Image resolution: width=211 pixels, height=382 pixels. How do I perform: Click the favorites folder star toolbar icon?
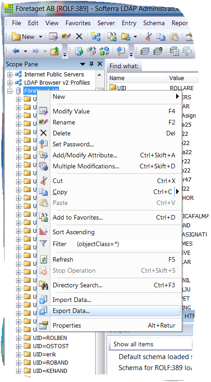coord(126,37)
